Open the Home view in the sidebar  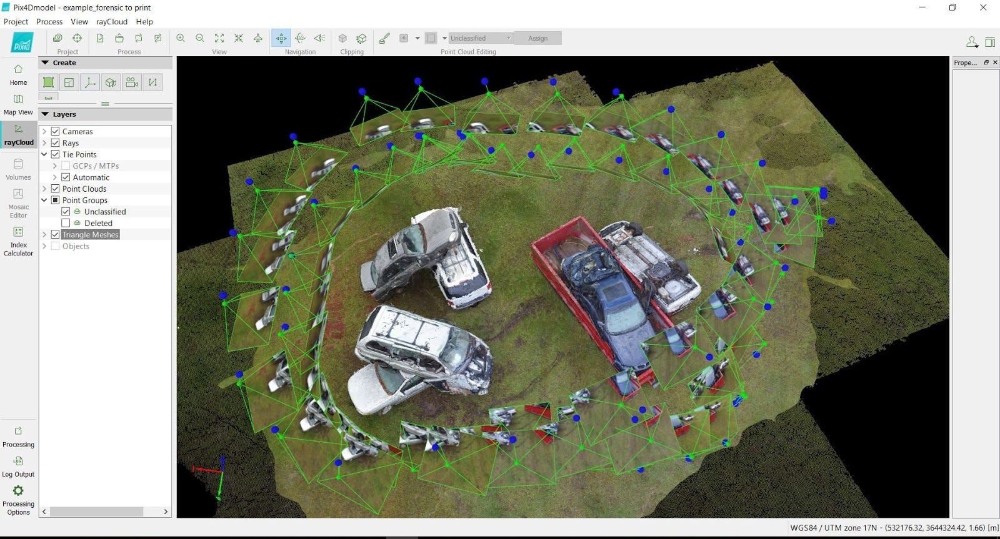[x=18, y=74]
